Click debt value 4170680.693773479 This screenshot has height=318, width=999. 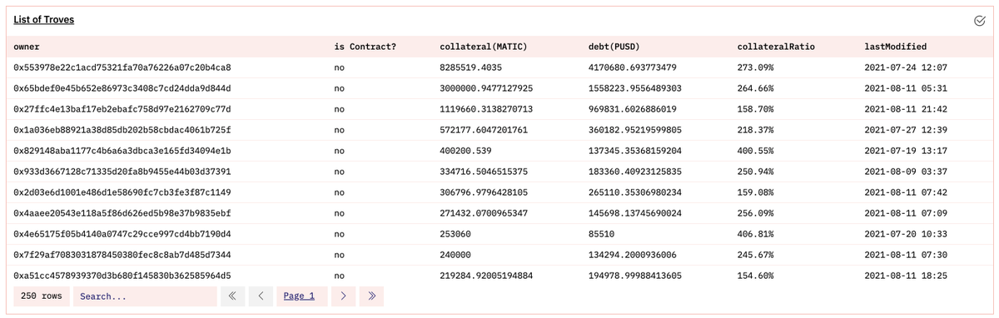pos(633,67)
